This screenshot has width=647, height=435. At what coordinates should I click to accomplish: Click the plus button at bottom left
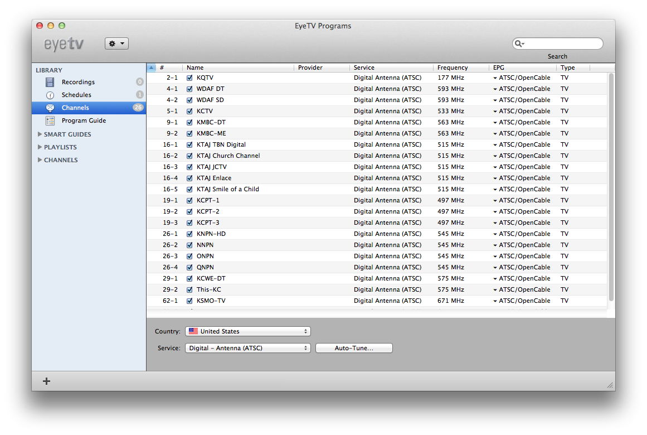point(47,381)
